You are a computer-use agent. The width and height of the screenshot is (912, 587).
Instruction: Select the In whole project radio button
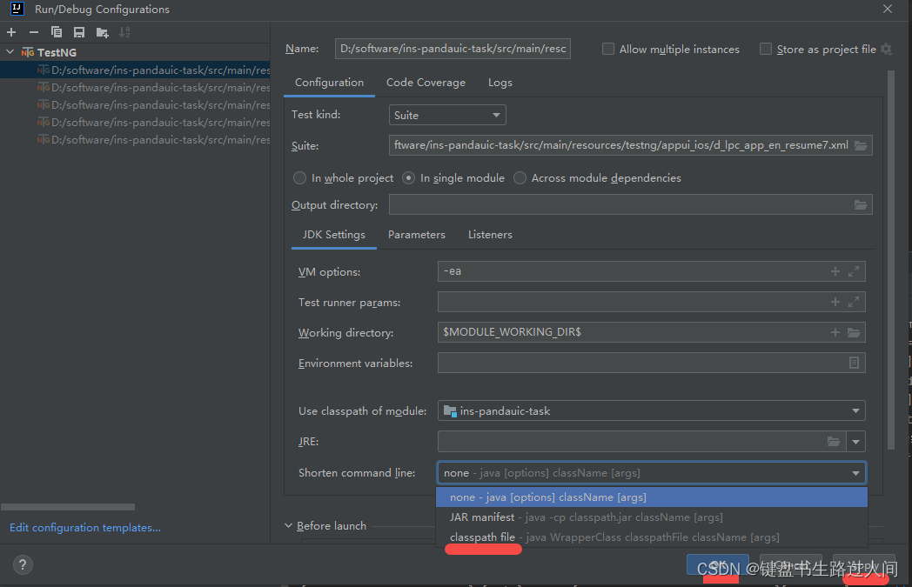299,177
